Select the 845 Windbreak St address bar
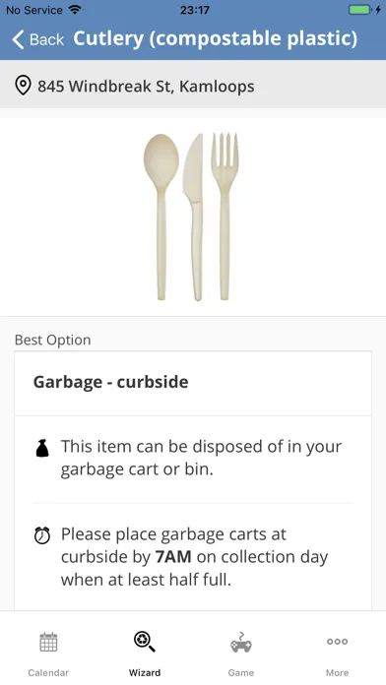 193,85
